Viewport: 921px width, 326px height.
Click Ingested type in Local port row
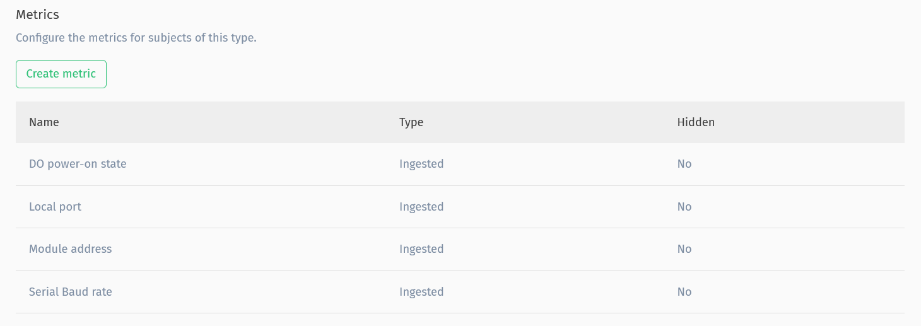coord(421,207)
